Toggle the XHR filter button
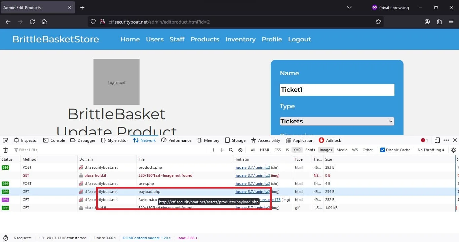The height and width of the screenshot is (242, 459). [x=297, y=150]
